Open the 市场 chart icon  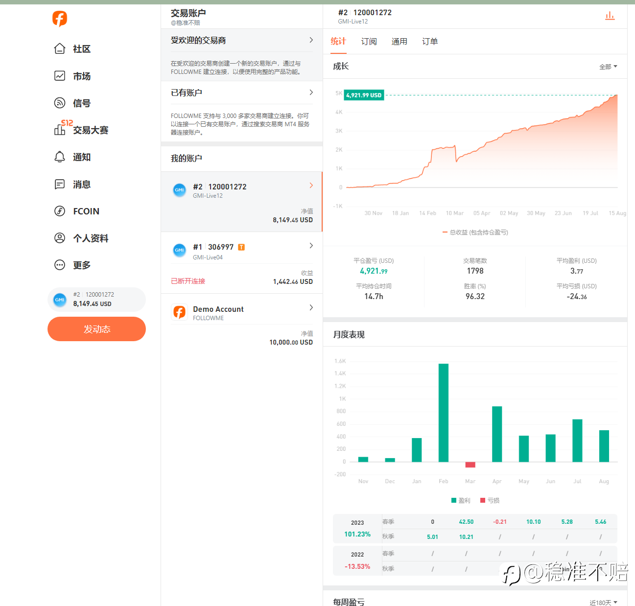[60, 76]
